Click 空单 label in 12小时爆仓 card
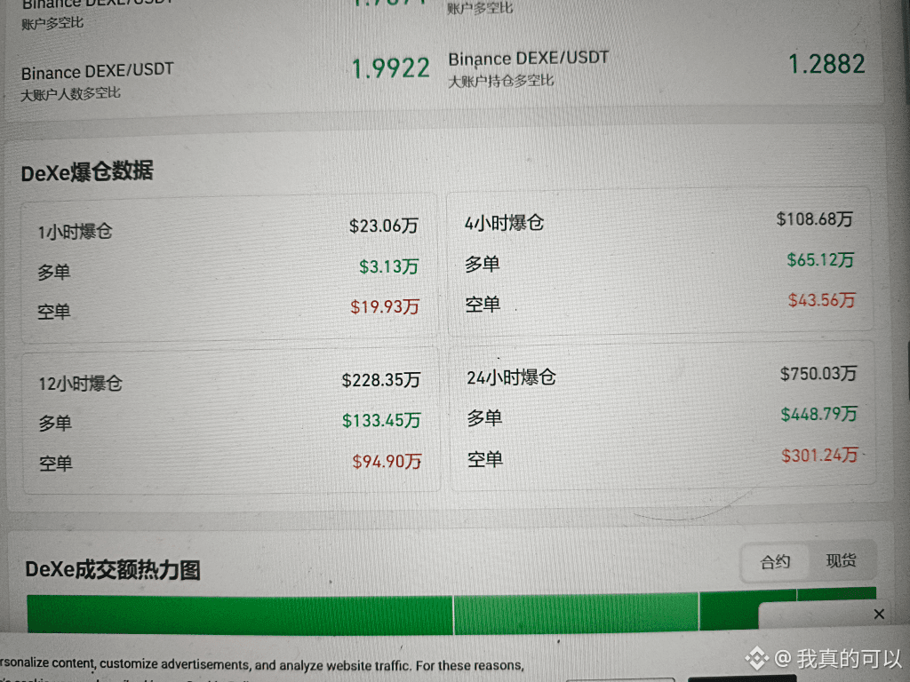The height and width of the screenshot is (682, 910). click(56, 464)
